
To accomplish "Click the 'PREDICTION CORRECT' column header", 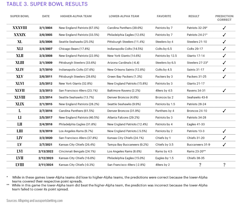I will tap(224, 18).
